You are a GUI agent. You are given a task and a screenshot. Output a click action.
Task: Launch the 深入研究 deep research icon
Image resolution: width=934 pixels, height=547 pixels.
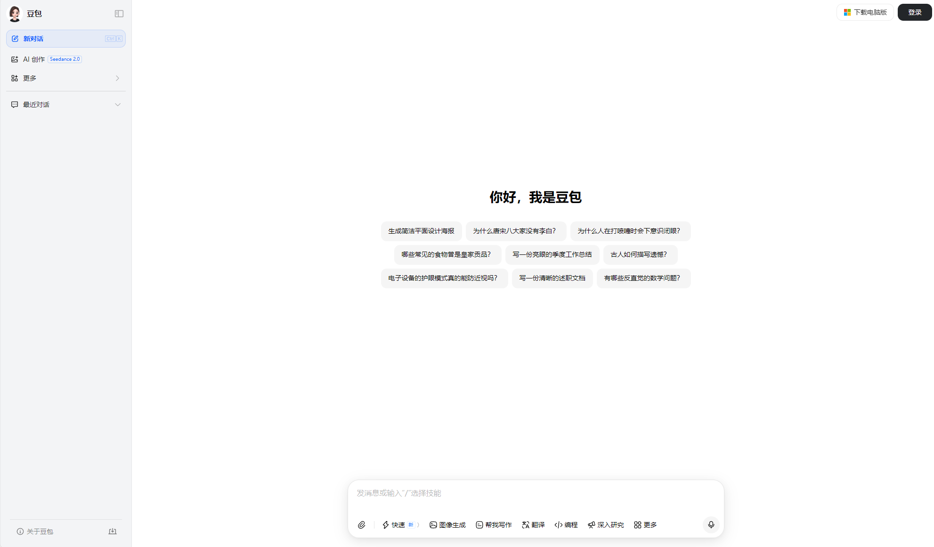pyautogui.click(x=592, y=525)
